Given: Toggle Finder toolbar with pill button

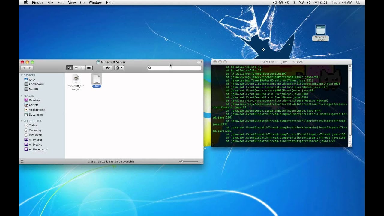Looking at the screenshot, I should (x=199, y=62).
